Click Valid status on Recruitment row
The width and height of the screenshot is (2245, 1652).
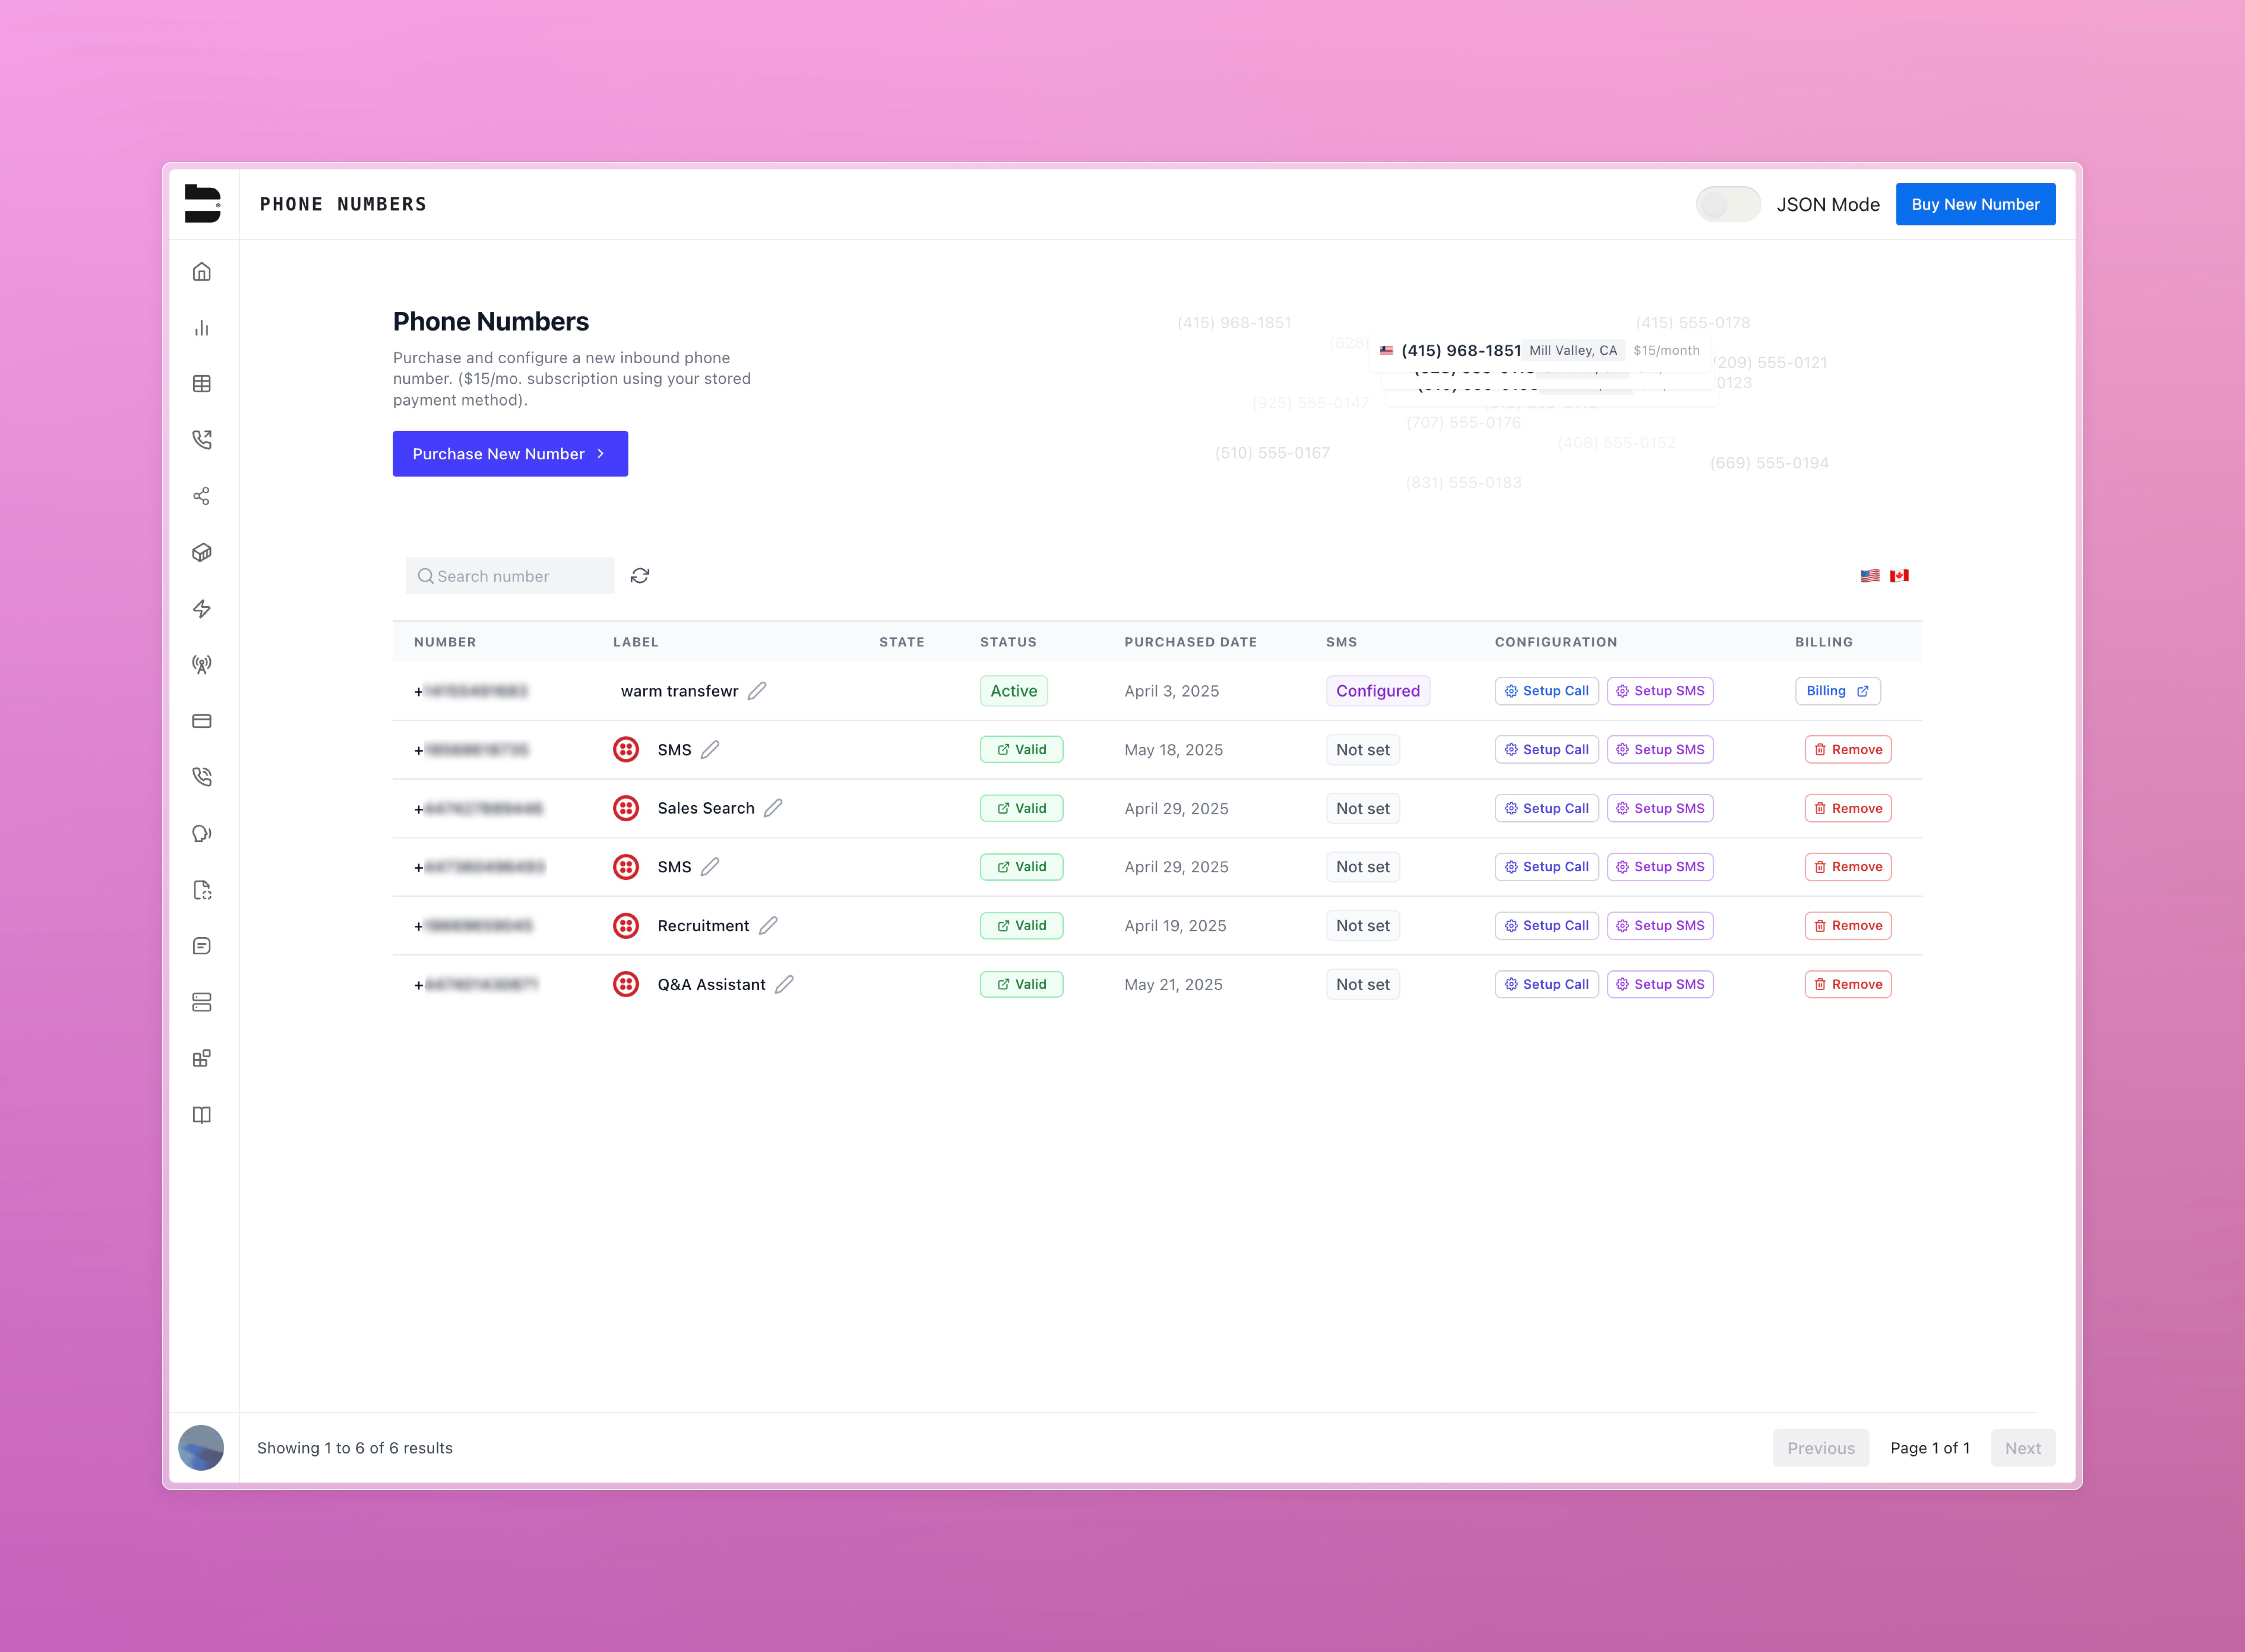(x=1021, y=926)
